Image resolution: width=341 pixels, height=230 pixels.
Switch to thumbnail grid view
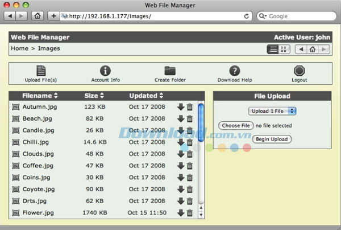(x=284, y=50)
